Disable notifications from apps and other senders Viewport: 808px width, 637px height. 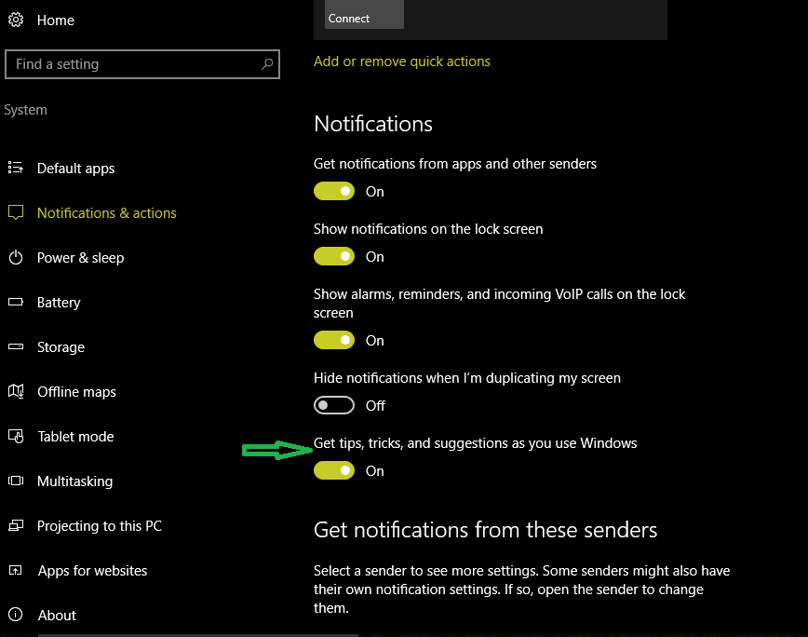[x=334, y=191]
